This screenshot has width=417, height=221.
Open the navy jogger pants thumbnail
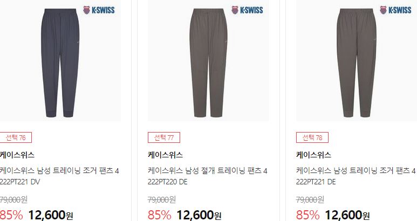[x=60, y=60]
